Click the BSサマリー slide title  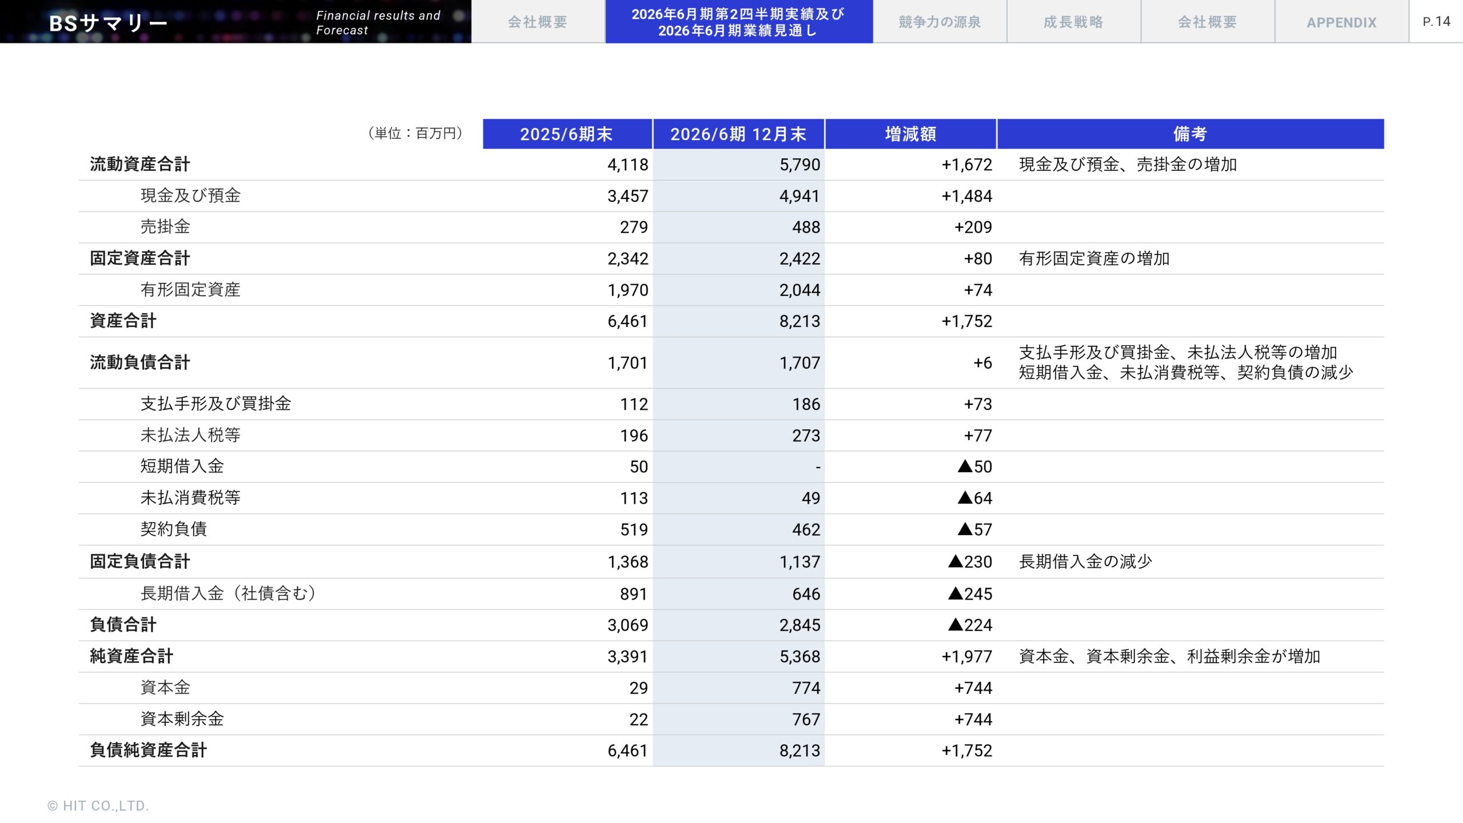(106, 22)
